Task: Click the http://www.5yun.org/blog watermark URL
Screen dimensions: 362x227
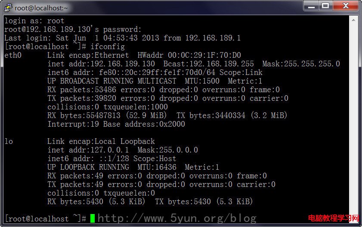Action: (x=177, y=218)
